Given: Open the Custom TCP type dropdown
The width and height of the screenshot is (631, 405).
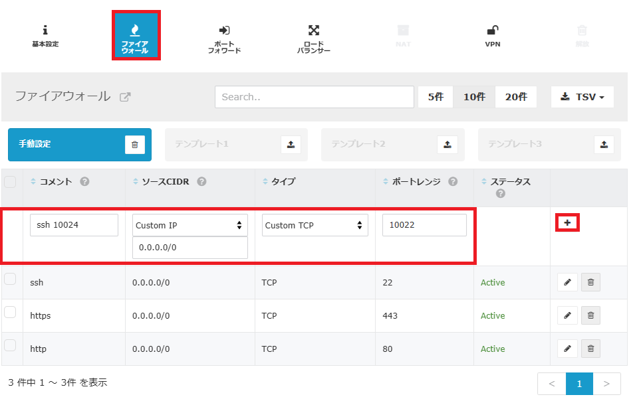Looking at the screenshot, I should [x=315, y=225].
